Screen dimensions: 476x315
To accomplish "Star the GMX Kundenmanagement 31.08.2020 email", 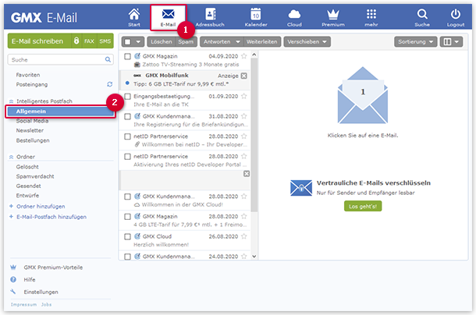I will tap(243, 116).
